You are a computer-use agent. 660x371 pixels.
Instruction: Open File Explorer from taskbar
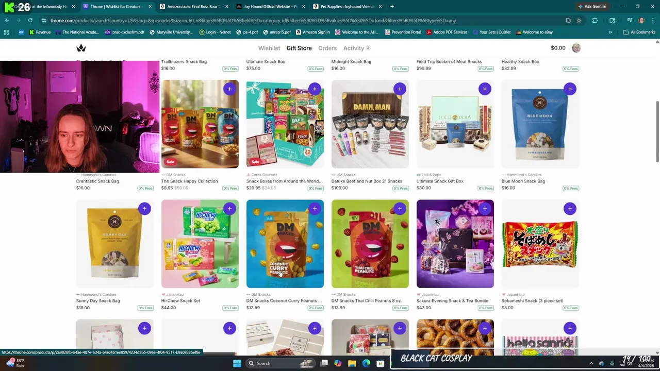pyautogui.click(x=352, y=363)
